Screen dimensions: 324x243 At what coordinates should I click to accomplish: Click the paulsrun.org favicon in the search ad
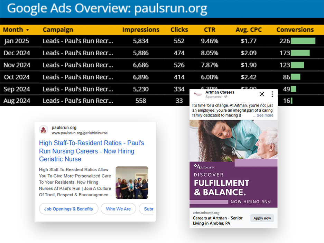tap(43, 130)
